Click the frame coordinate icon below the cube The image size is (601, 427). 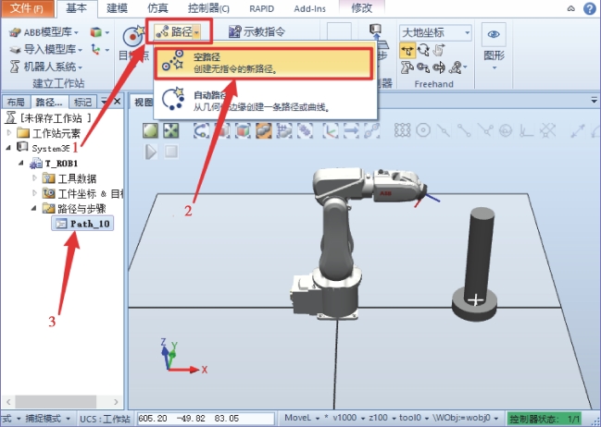coord(95,49)
